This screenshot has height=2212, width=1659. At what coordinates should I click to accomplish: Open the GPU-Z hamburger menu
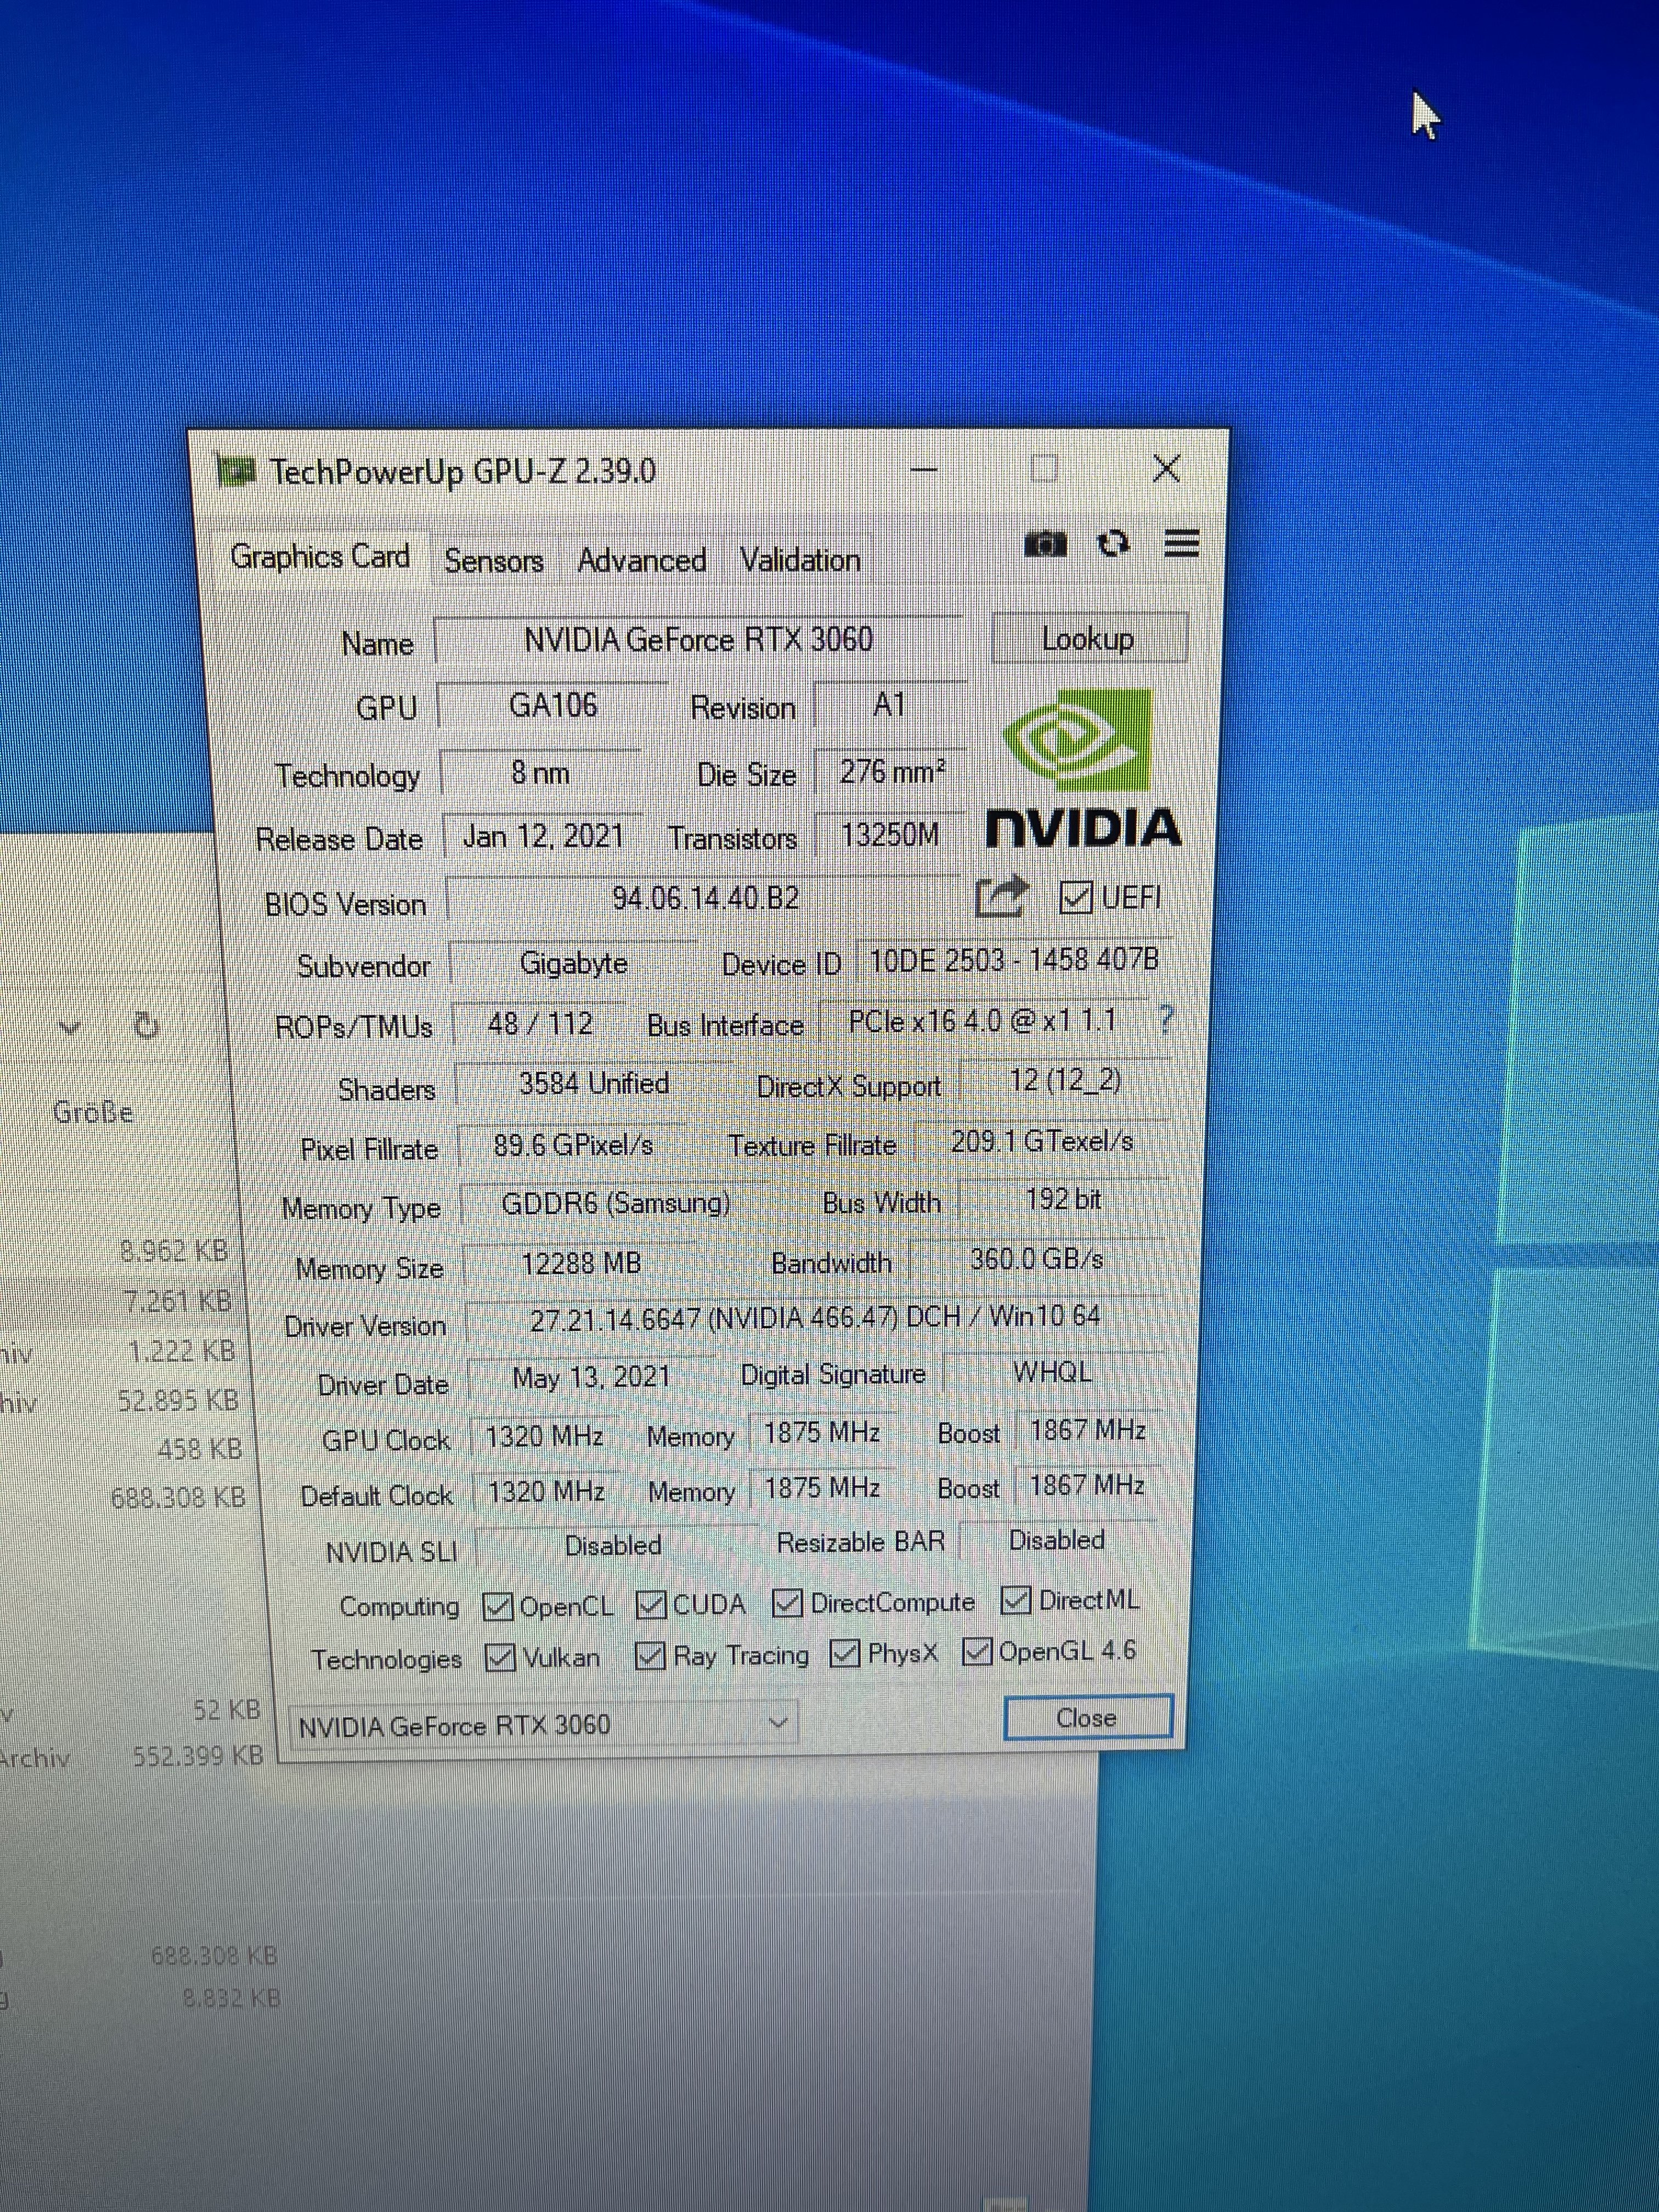(x=1182, y=543)
